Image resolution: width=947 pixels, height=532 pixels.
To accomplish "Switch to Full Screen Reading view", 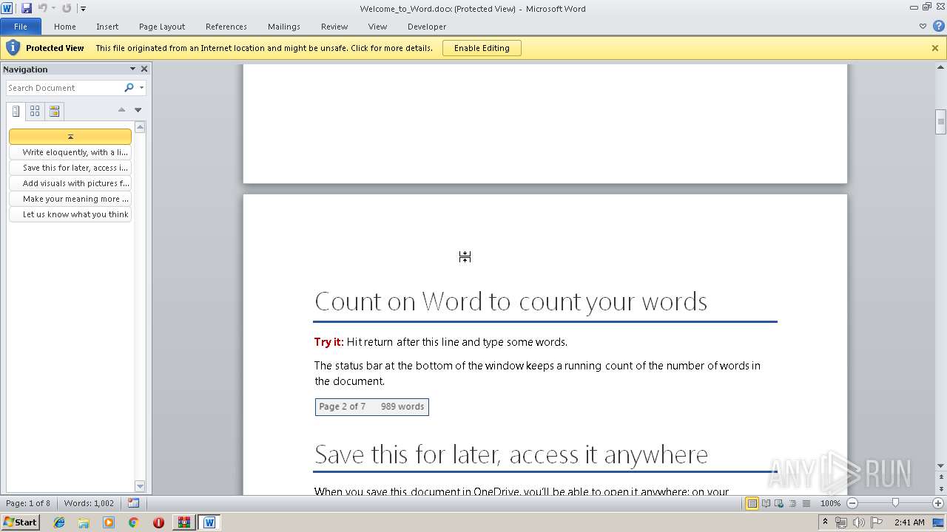I will [x=766, y=503].
